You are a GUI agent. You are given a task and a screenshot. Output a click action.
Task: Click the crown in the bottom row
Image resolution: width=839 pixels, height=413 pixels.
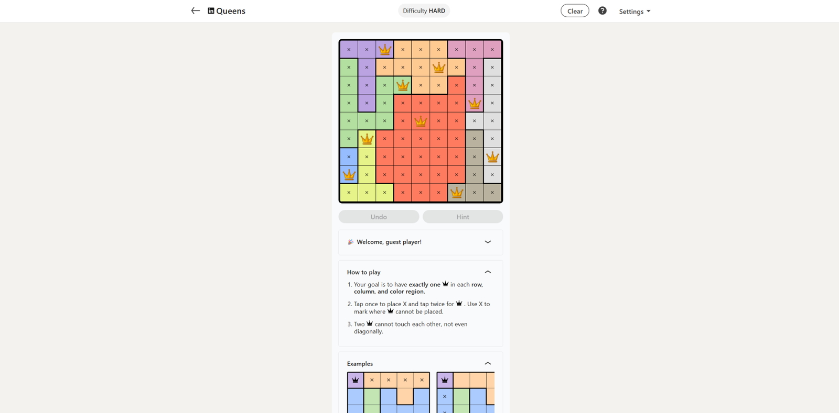(457, 193)
